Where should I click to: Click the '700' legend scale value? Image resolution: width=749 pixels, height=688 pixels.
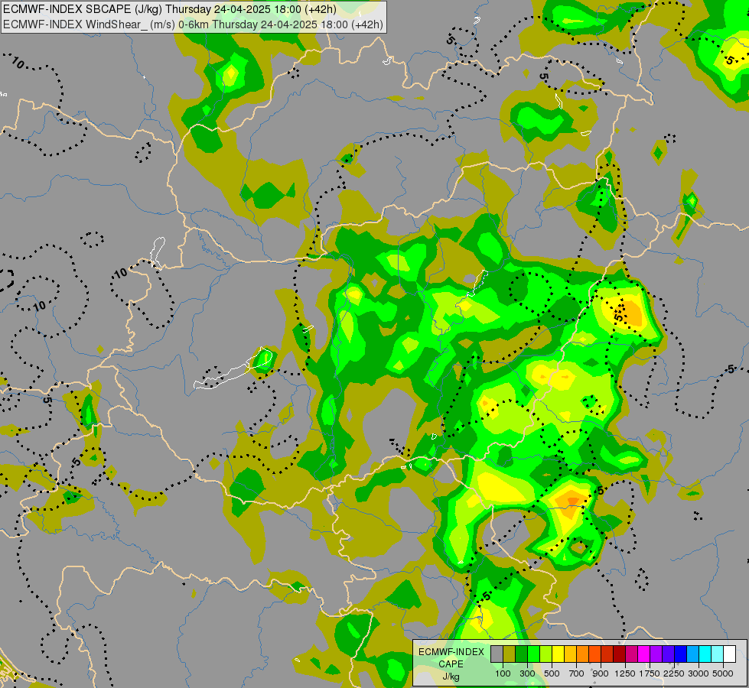[x=577, y=673]
